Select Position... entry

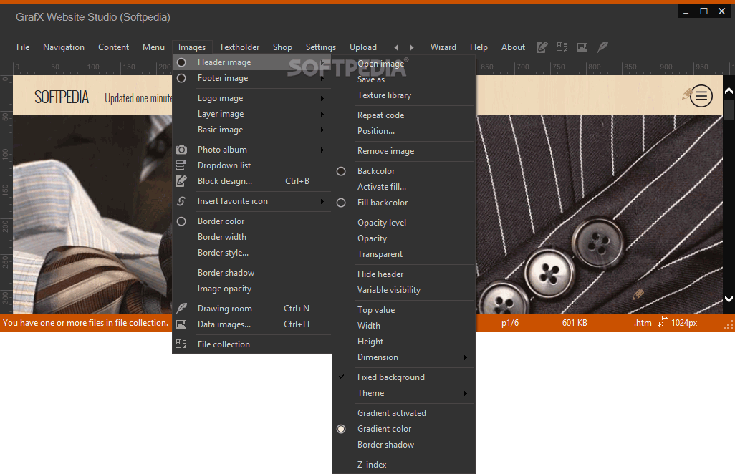(x=376, y=131)
